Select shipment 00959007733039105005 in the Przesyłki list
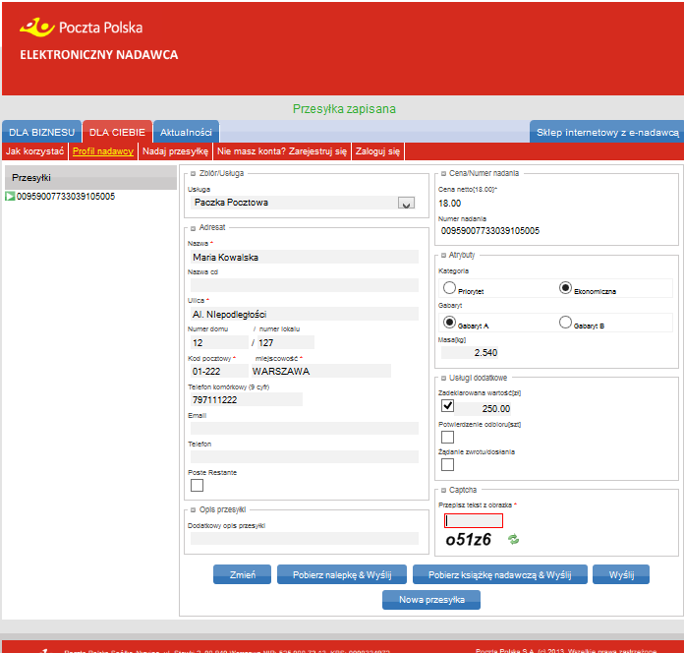The image size is (684, 653). pyautogui.click(x=66, y=197)
